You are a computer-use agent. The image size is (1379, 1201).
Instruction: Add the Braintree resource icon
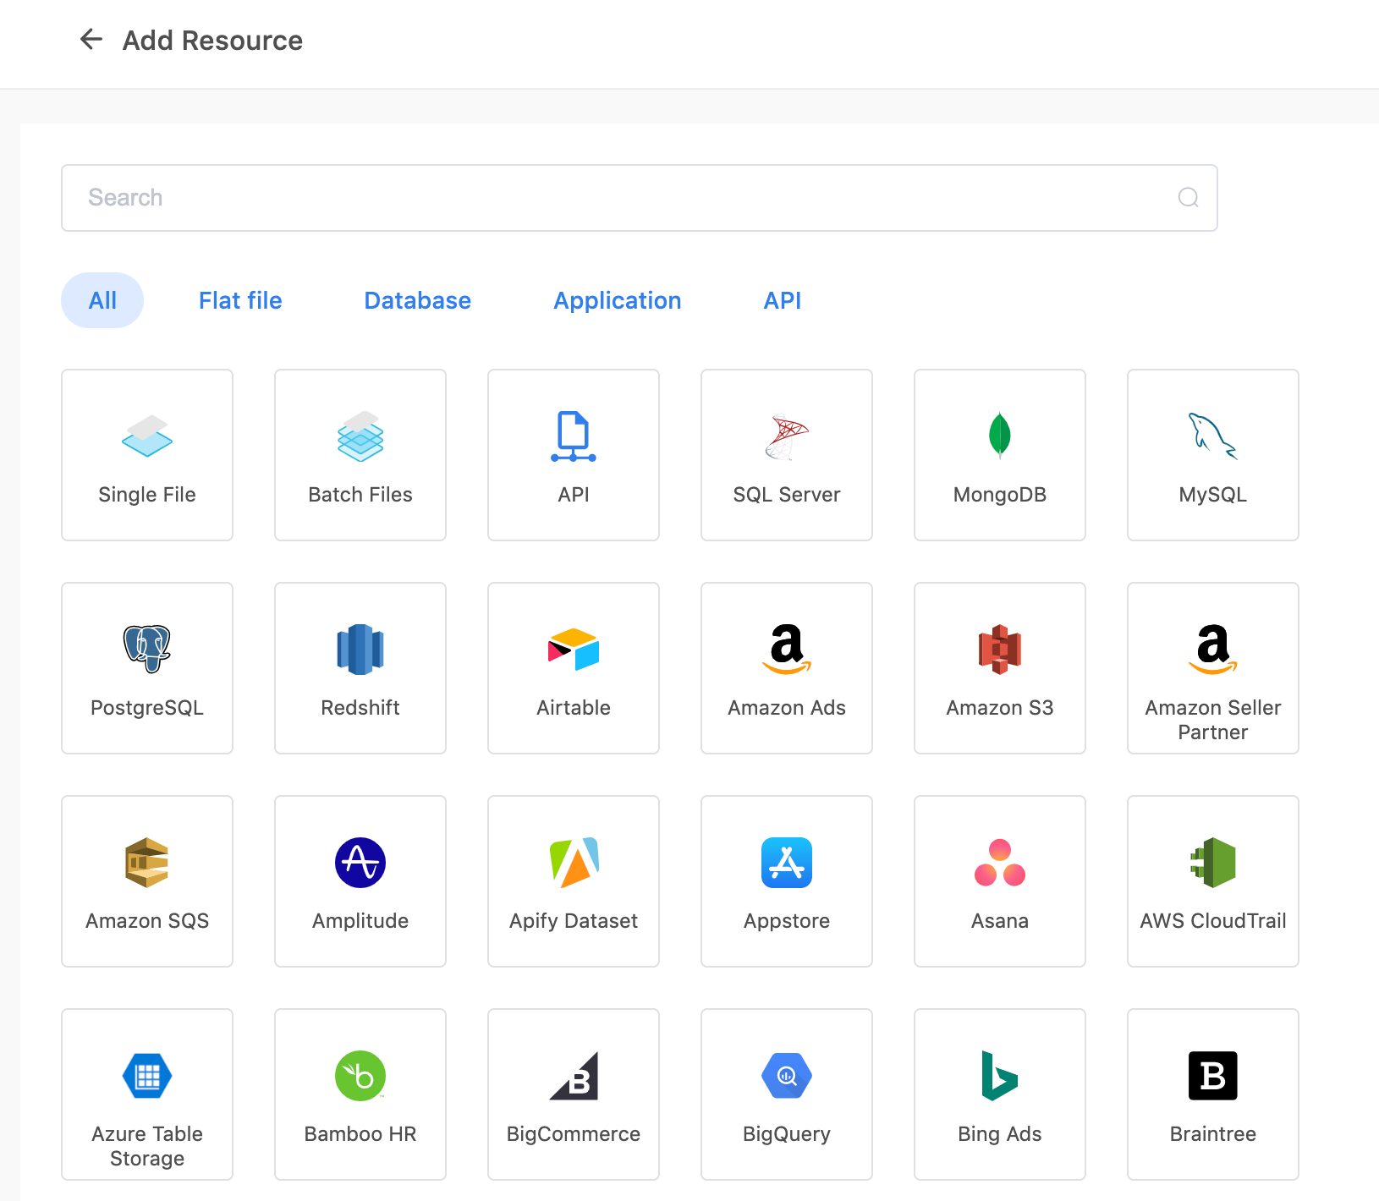[x=1213, y=1075]
